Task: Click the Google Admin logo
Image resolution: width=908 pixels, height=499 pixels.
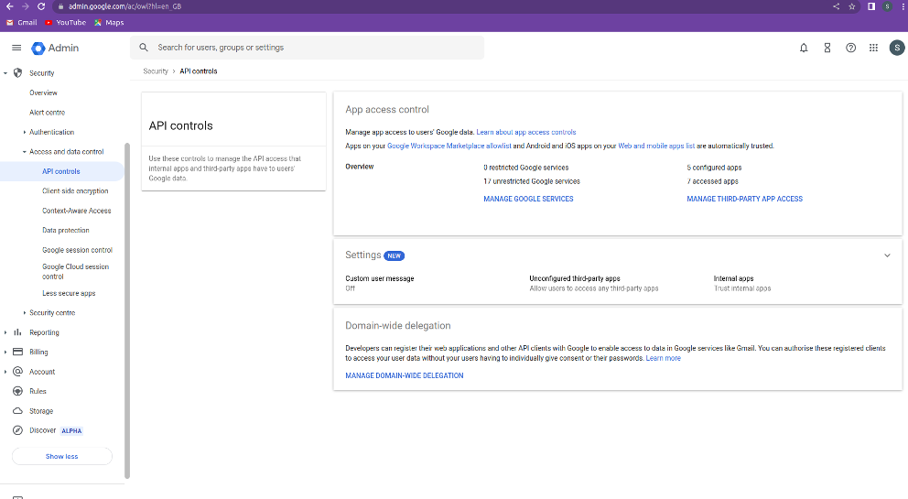Action: pyautogui.click(x=55, y=49)
